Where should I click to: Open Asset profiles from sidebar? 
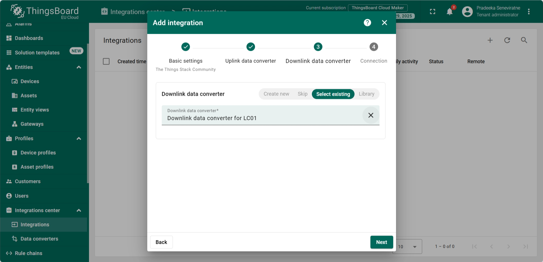tap(43, 167)
